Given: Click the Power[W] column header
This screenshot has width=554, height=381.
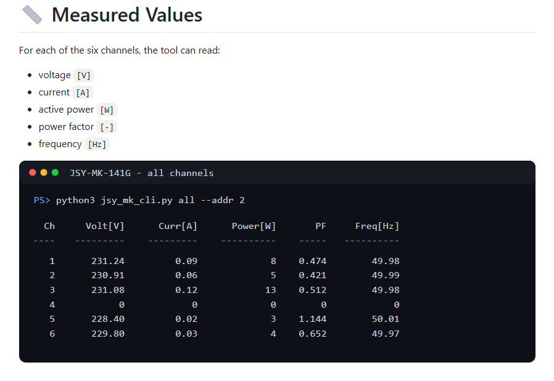Looking at the screenshot, I should [254, 226].
